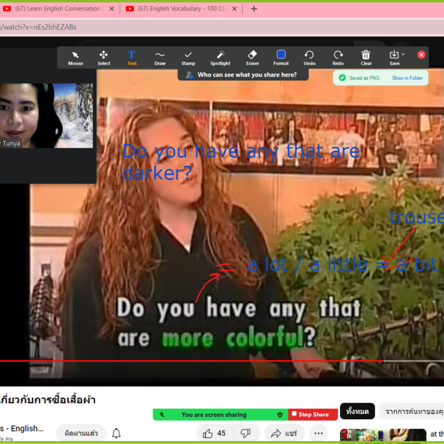Like the video with thumbs up
444x444 pixels.
point(214,433)
